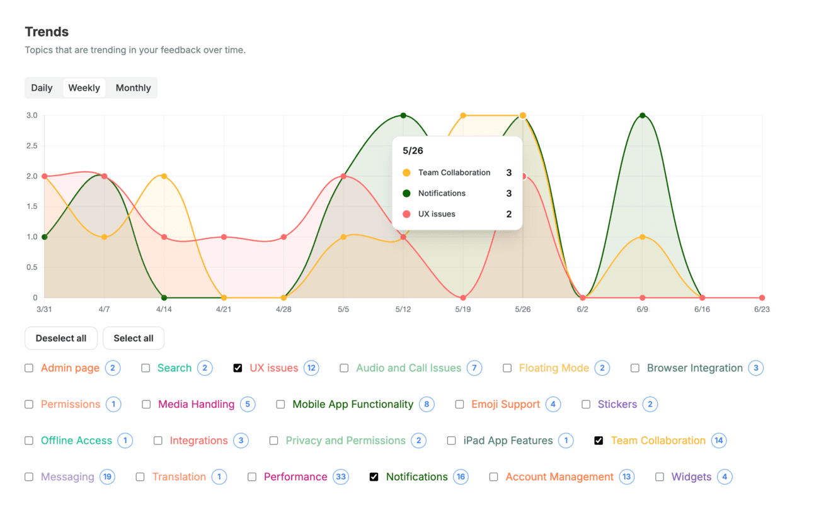
Task: Select the Monthly view tab
Action: tap(133, 87)
